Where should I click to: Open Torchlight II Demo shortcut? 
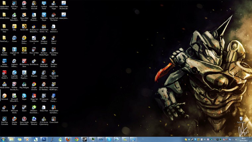(54, 75)
